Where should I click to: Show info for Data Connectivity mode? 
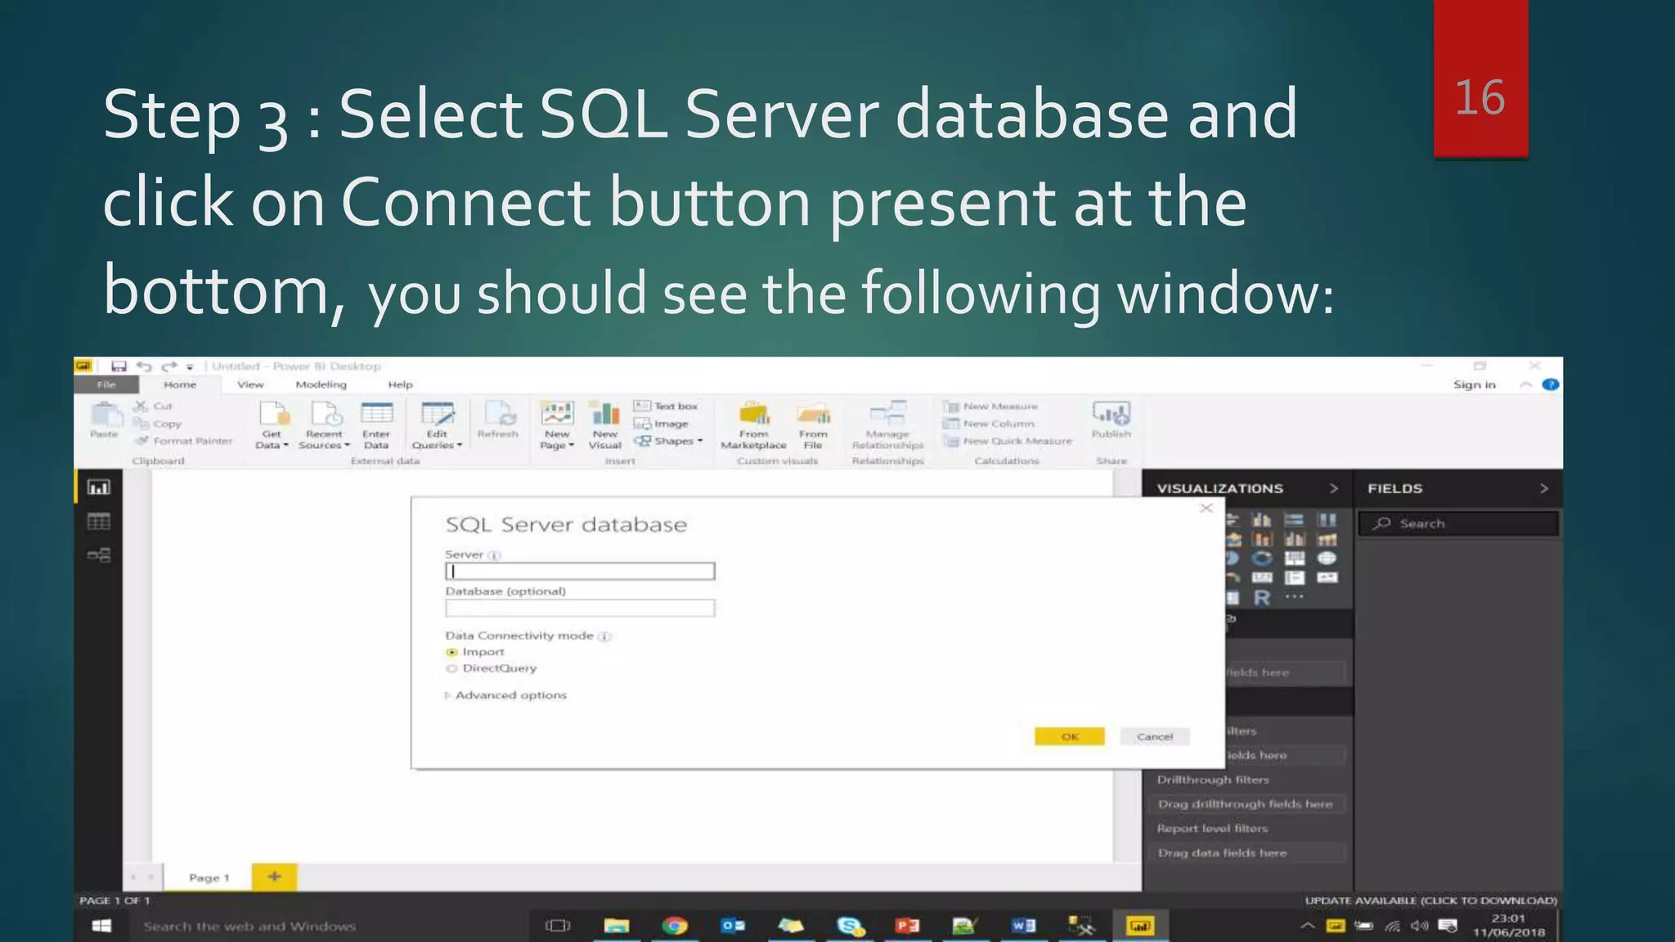pyautogui.click(x=604, y=636)
